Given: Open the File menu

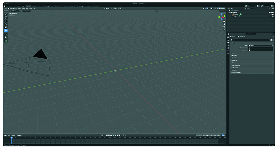Looking at the screenshot, I should [7, 6].
